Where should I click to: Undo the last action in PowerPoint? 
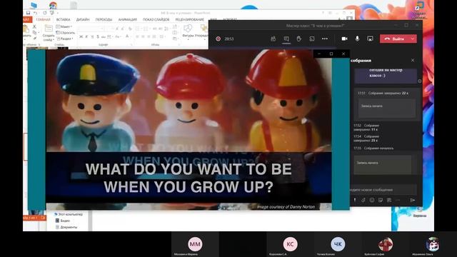(35, 13)
